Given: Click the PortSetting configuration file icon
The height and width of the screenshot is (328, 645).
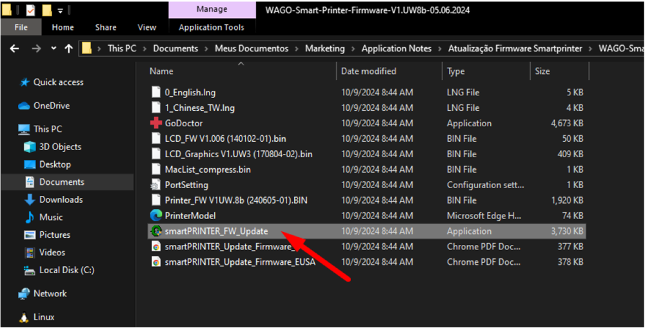Looking at the screenshot, I should click(x=155, y=185).
